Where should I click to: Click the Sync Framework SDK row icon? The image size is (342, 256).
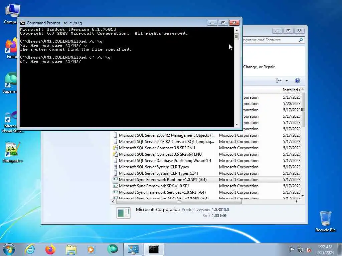[115, 186]
